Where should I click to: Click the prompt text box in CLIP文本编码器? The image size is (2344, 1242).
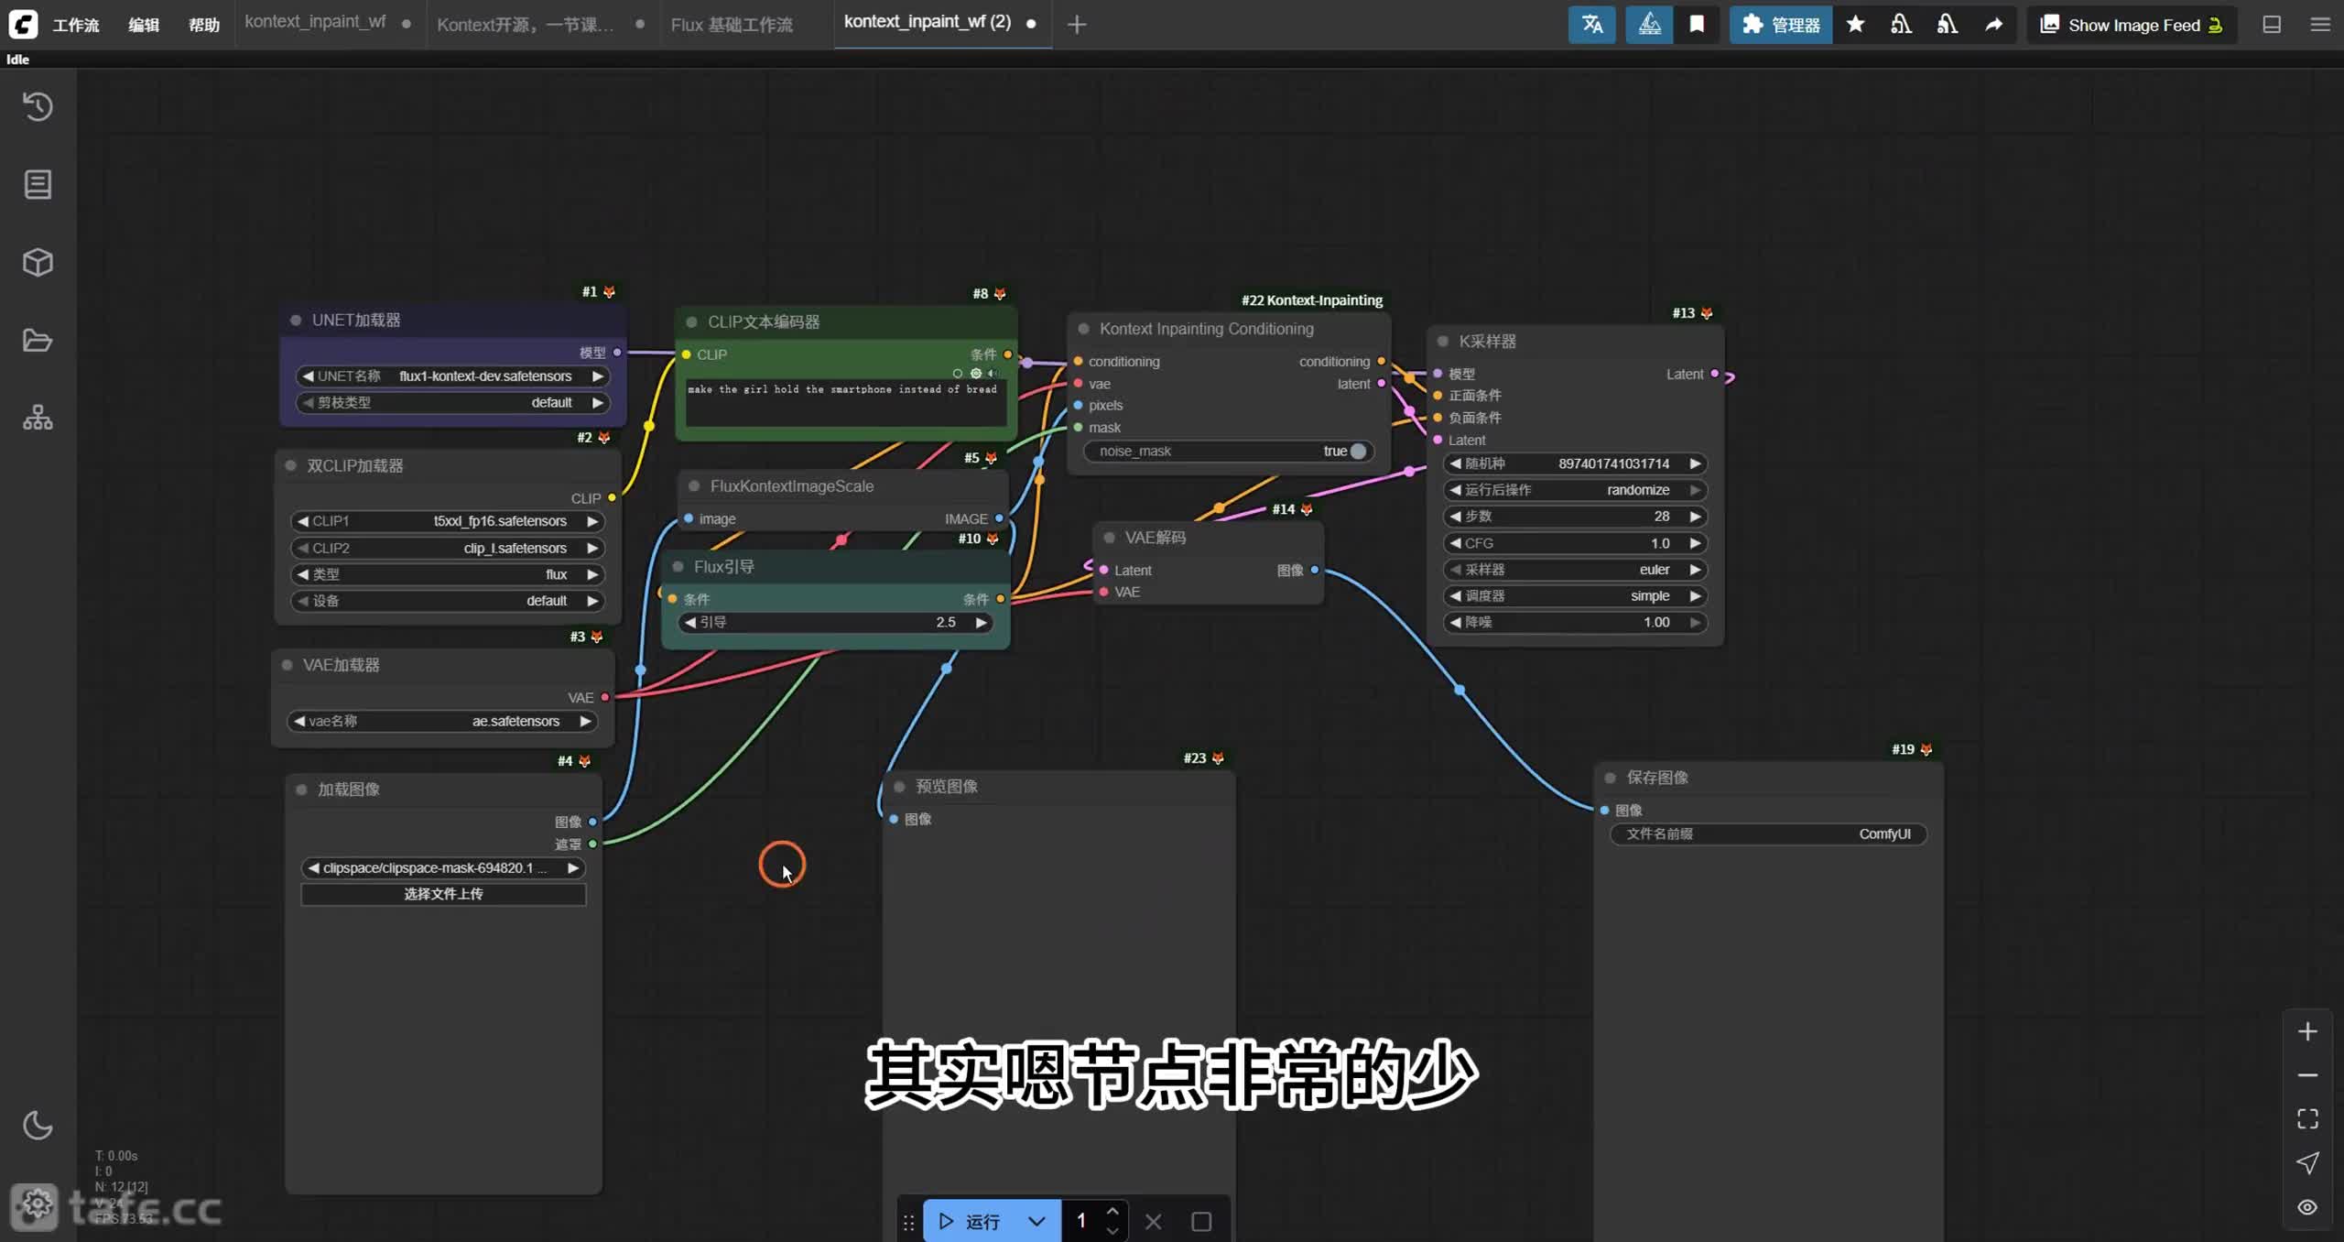pyautogui.click(x=846, y=403)
